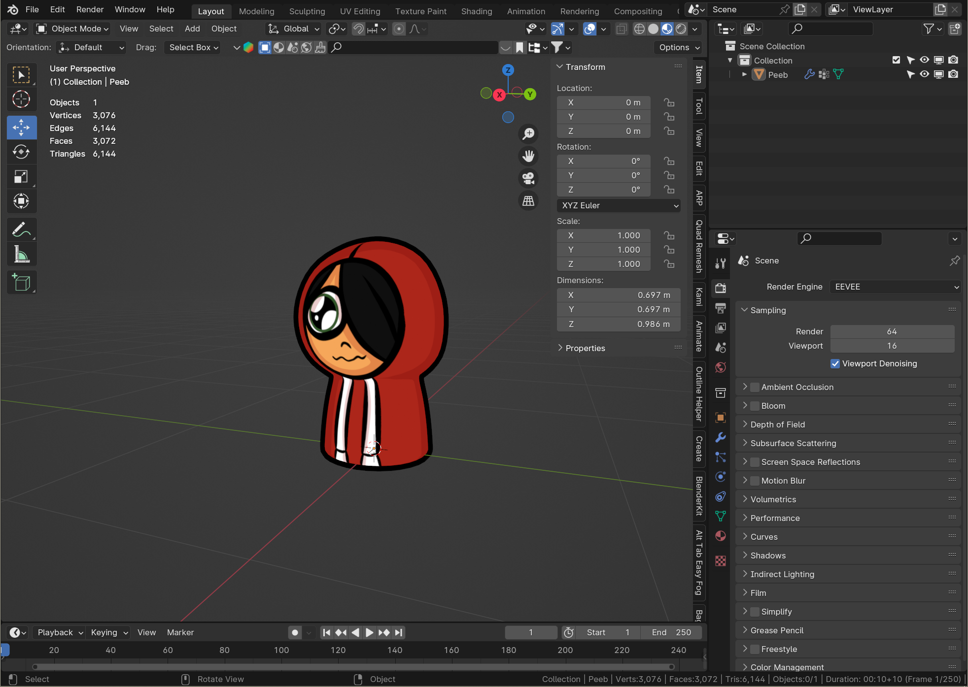Disable Viewport Denoising checkbox
The image size is (968, 687).
pyautogui.click(x=835, y=363)
